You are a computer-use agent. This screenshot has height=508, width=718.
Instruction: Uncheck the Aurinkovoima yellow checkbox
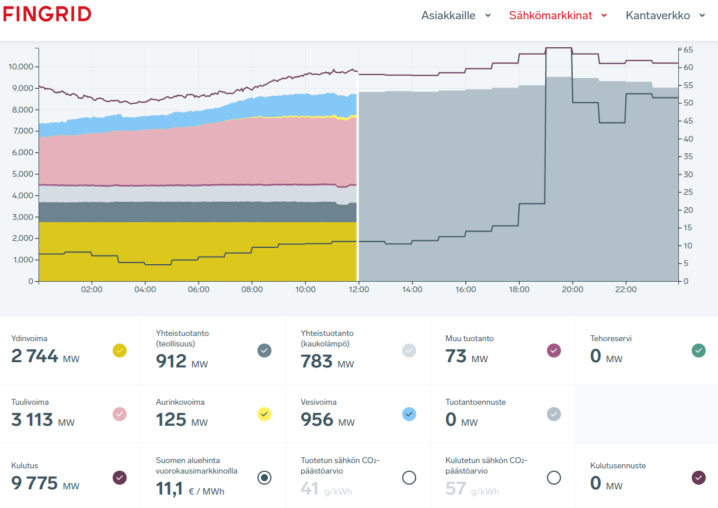click(264, 414)
